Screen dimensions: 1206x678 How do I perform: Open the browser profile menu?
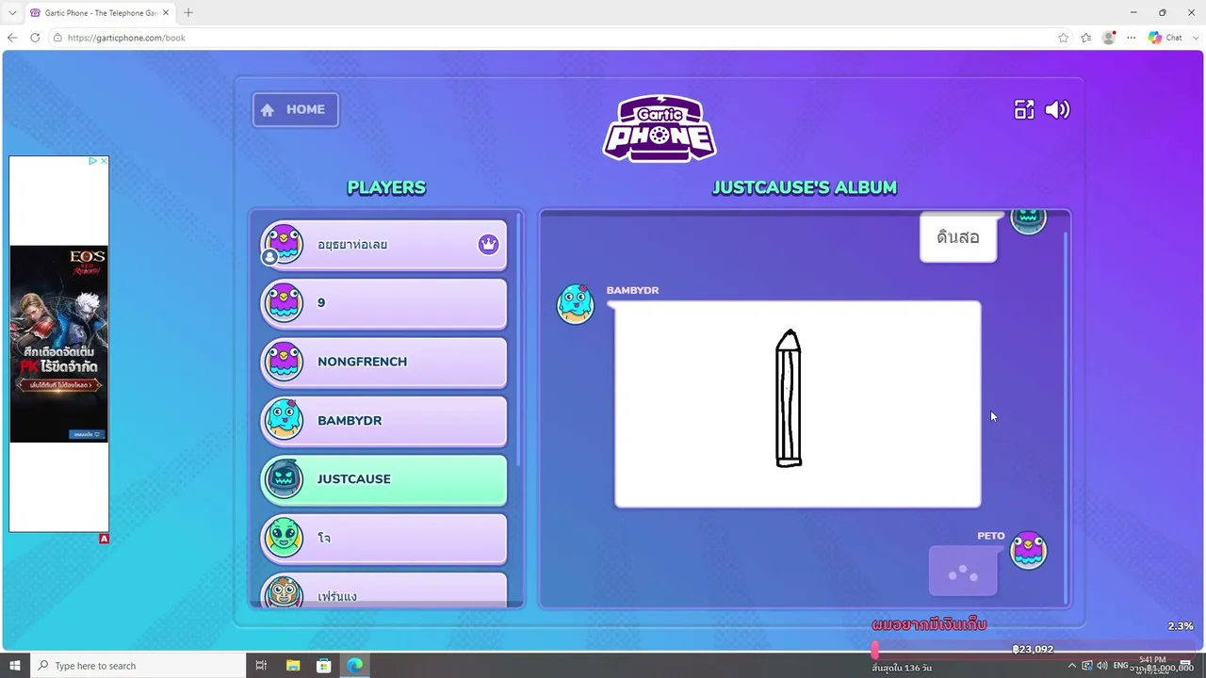coord(1109,38)
